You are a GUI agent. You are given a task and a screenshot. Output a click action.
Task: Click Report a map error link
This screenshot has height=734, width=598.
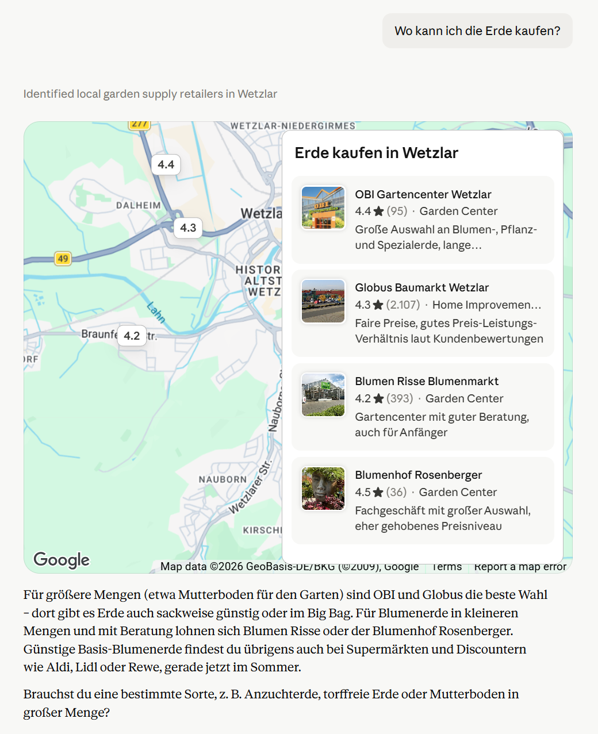tap(520, 566)
